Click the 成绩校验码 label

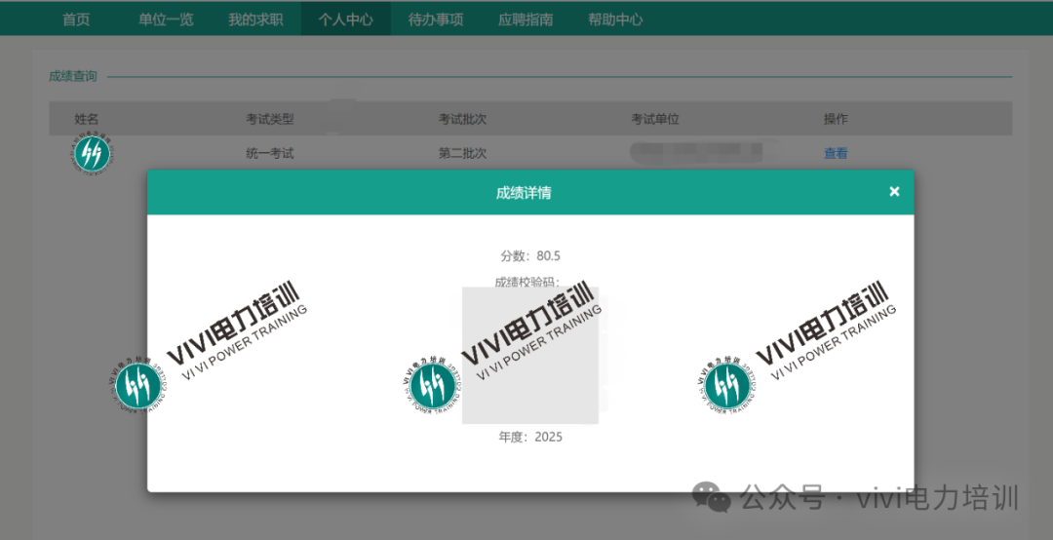[x=527, y=282]
